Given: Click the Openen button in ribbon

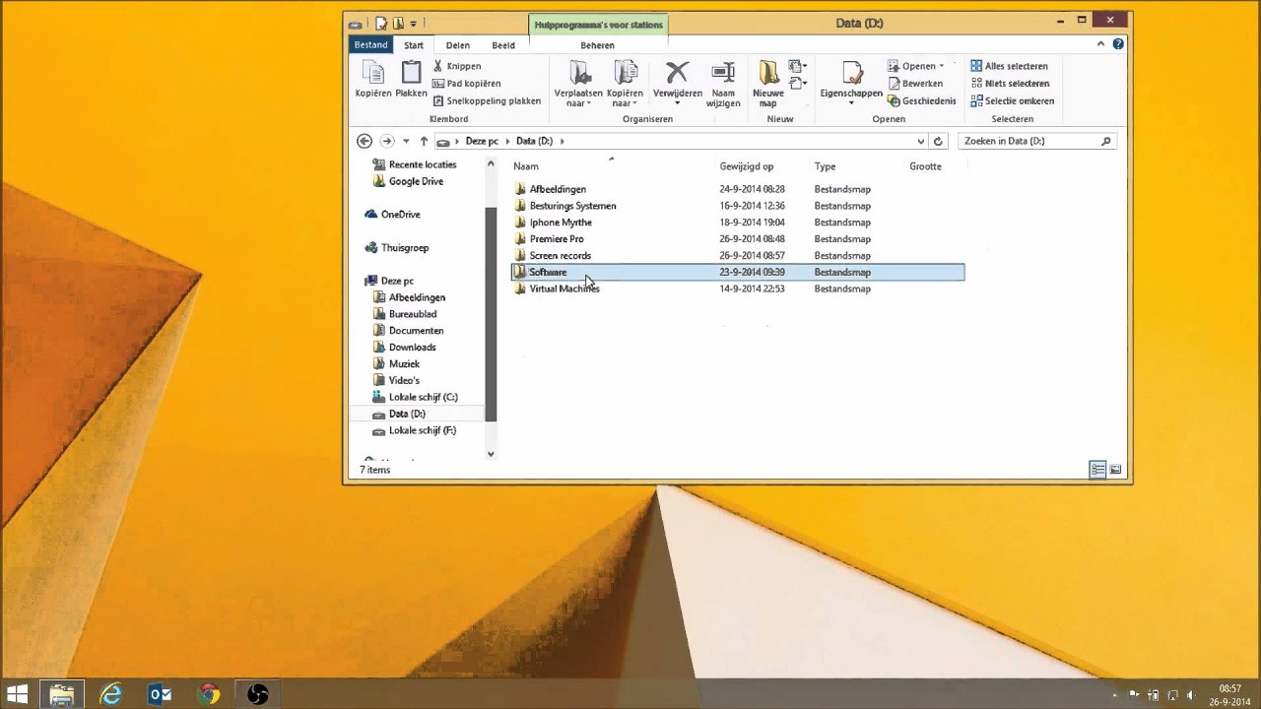Looking at the screenshot, I should click(x=916, y=66).
